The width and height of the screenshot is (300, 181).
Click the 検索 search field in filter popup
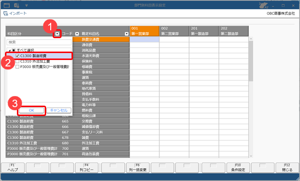coord(39,42)
